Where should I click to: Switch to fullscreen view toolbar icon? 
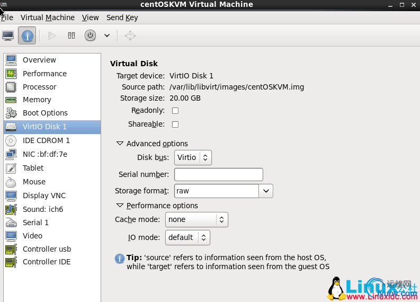tap(130, 35)
